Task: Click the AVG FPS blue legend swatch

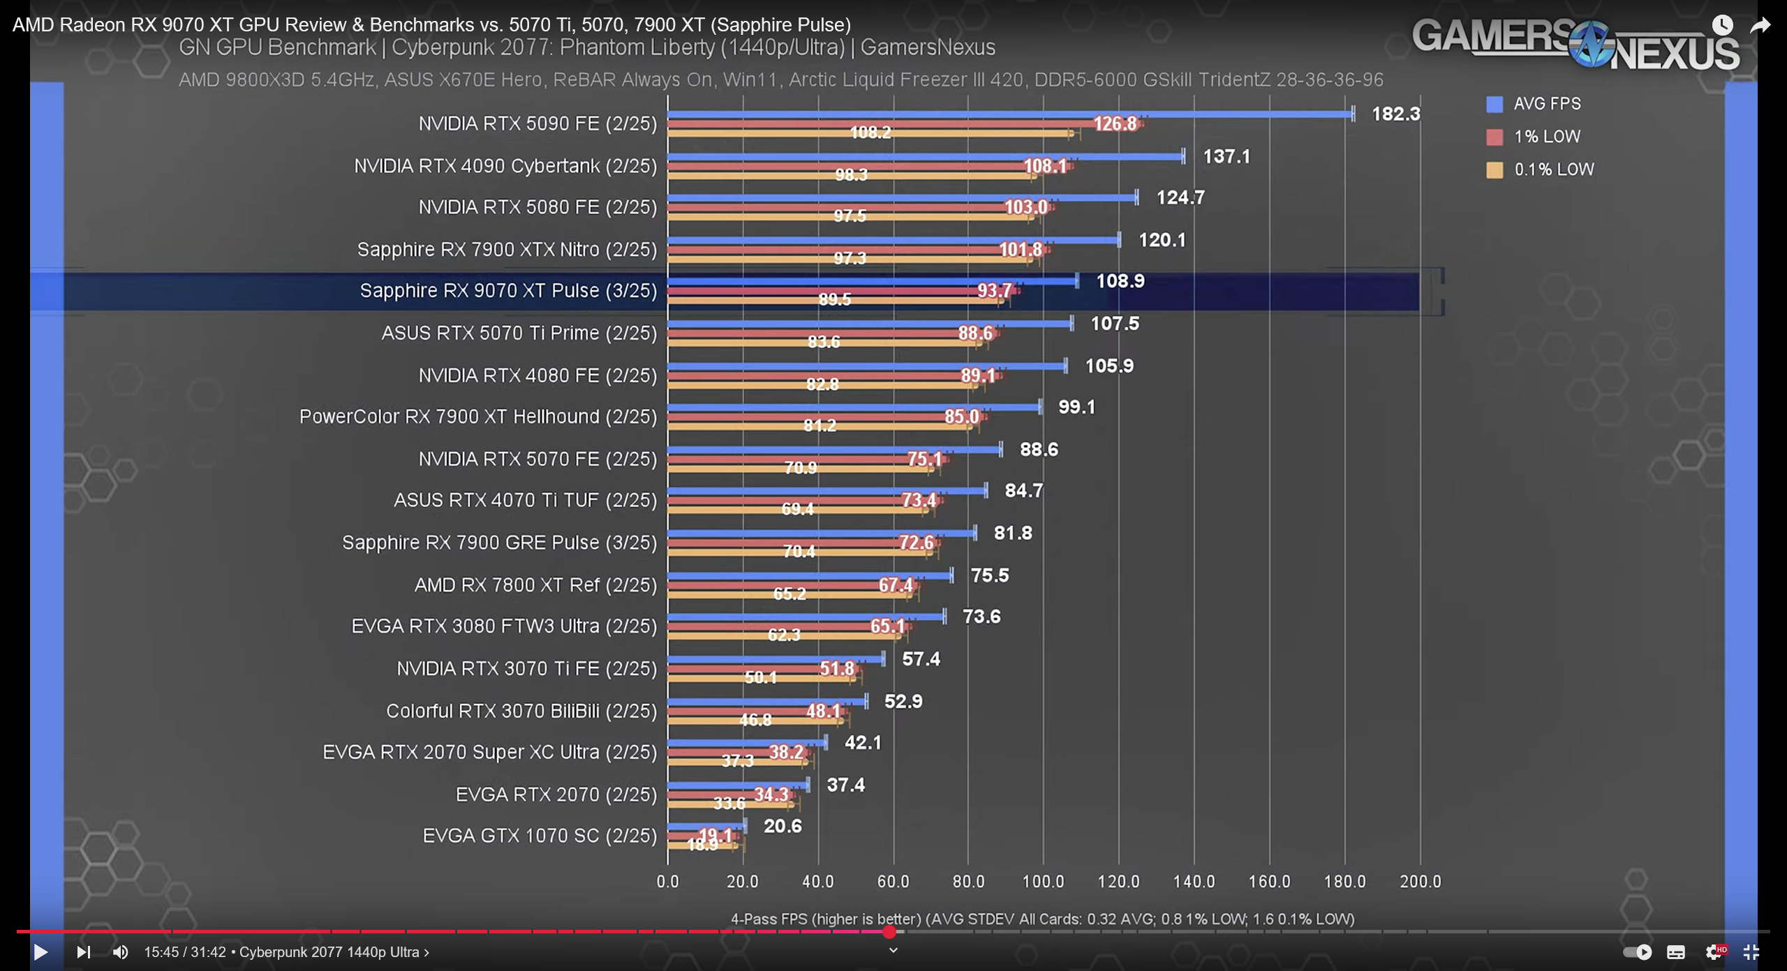Action: [x=1495, y=105]
